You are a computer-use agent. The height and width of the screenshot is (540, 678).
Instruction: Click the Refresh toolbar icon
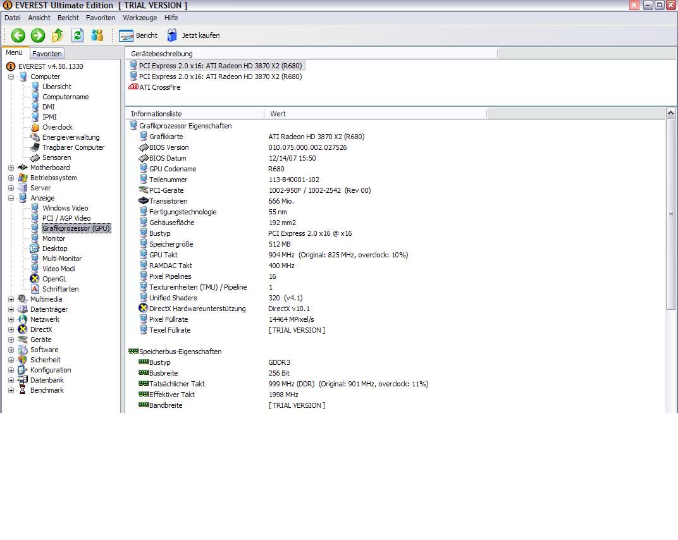[77, 35]
